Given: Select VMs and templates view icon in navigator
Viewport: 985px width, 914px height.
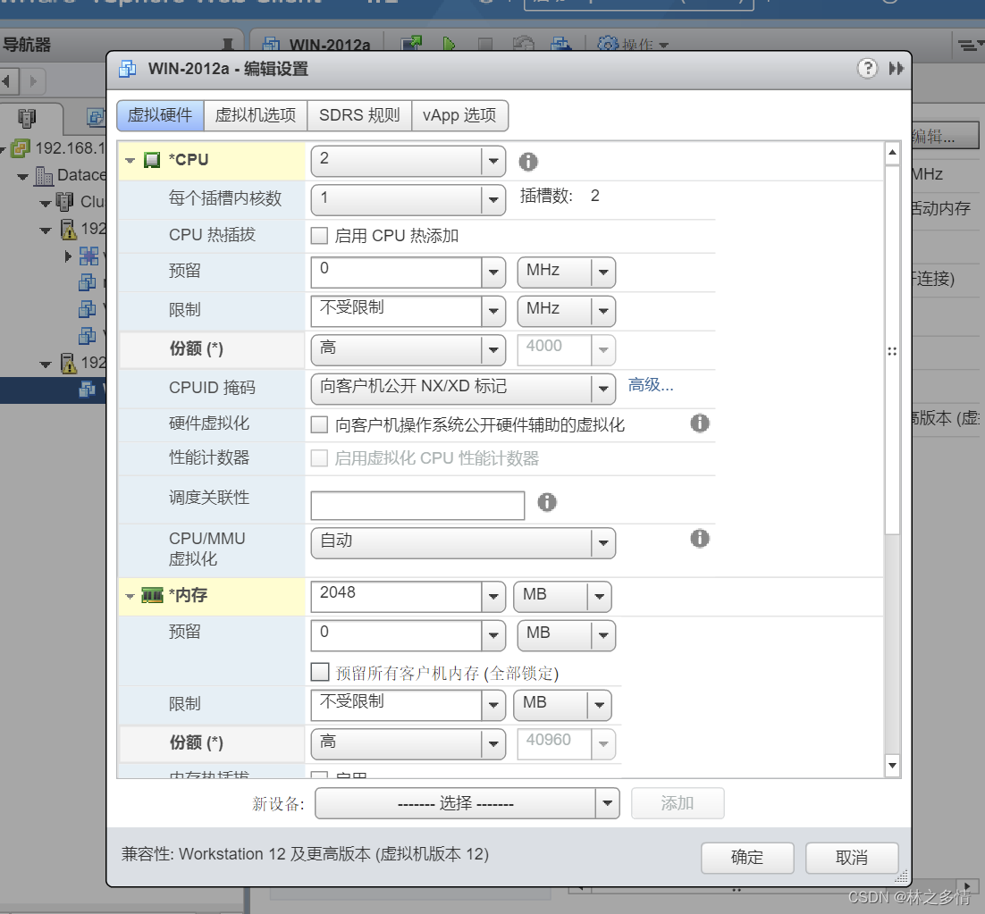Looking at the screenshot, I should click(95, 117).
